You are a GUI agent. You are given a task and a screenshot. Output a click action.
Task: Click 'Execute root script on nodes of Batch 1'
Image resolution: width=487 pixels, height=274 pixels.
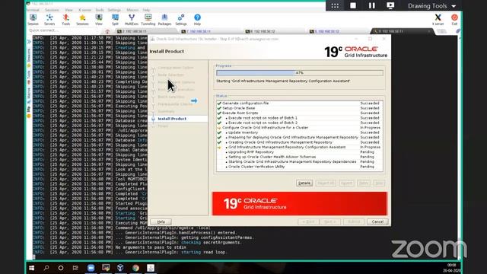(x=300, y=118)
